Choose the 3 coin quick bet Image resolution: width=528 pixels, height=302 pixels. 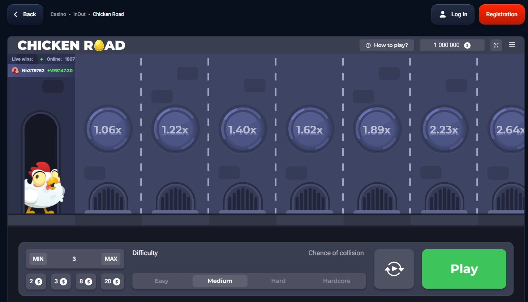tap(61, 281)
